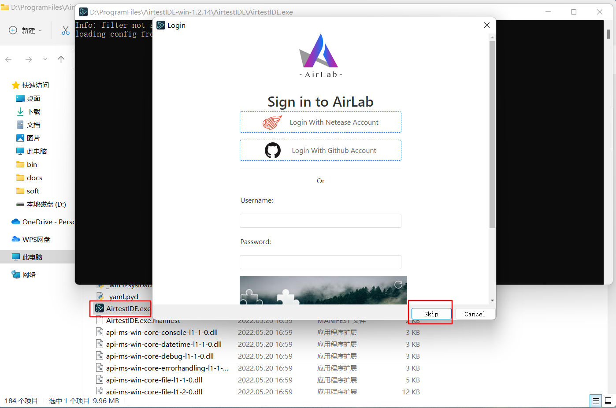Open 文档 documents in sidebar

coord(28,125)
